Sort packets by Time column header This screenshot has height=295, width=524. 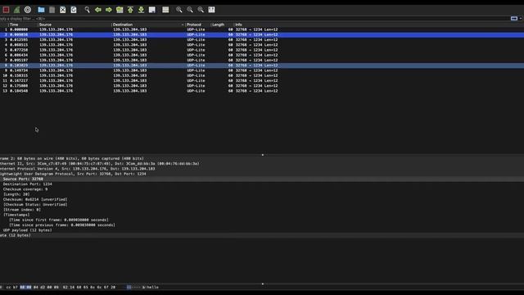pos(23,25)
